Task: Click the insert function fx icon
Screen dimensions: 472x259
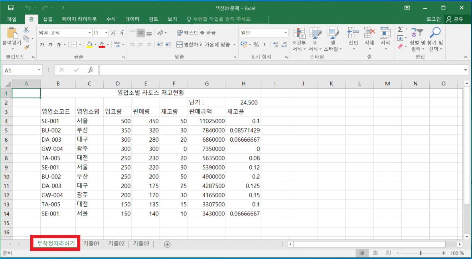Action: 91,70
